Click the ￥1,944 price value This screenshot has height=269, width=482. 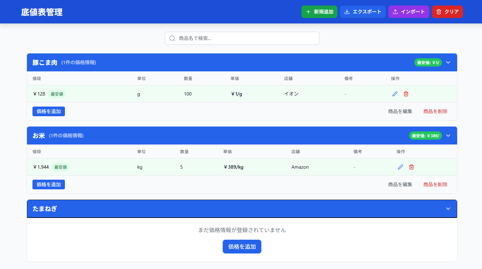(x=41, y=167)
